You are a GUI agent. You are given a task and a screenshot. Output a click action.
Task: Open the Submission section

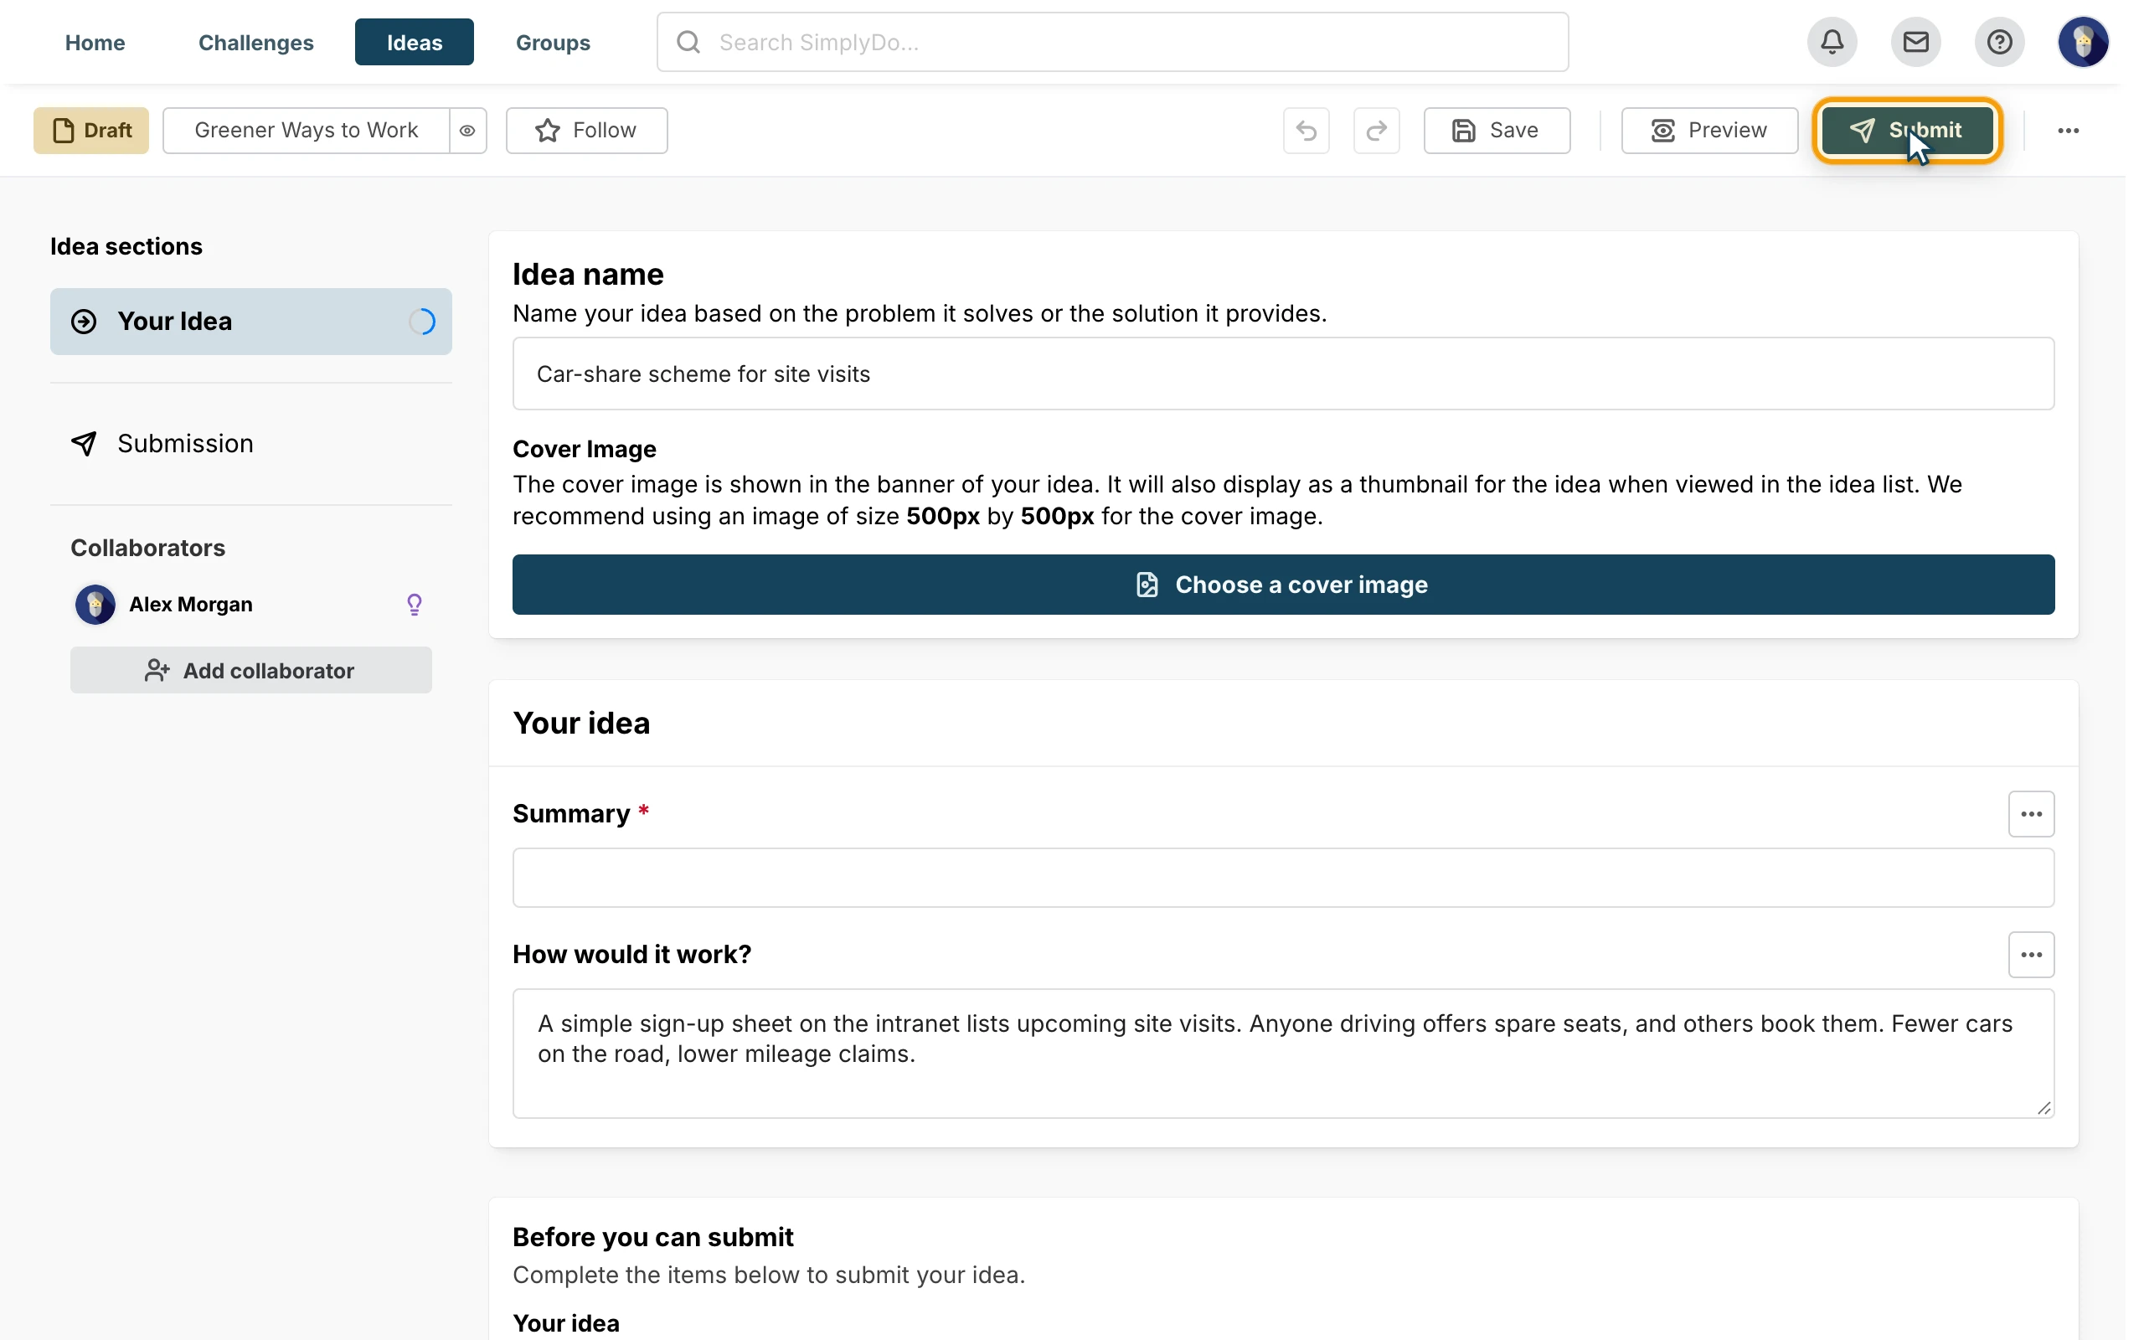250,443
